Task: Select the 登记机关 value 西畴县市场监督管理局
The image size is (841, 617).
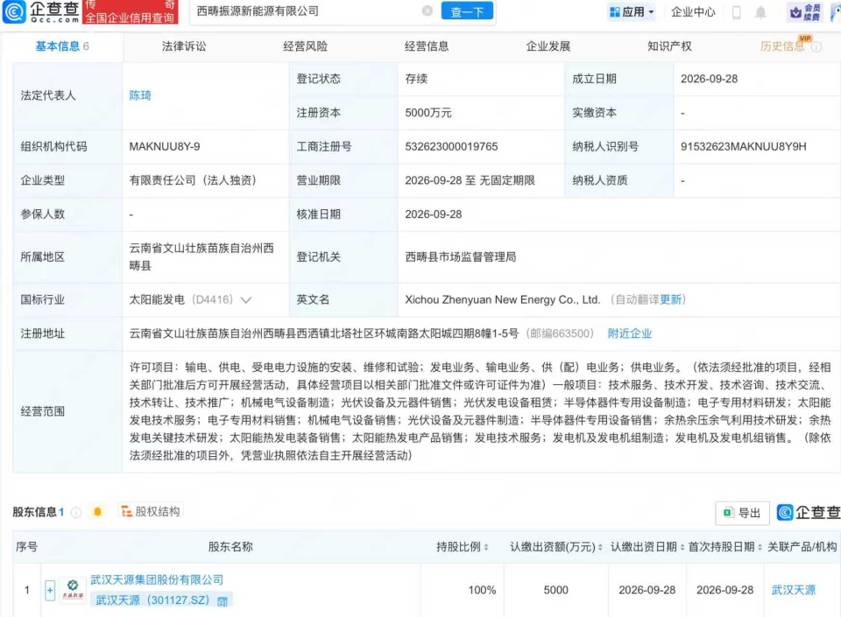Action: pyautogui.click(x=461, y=257)
